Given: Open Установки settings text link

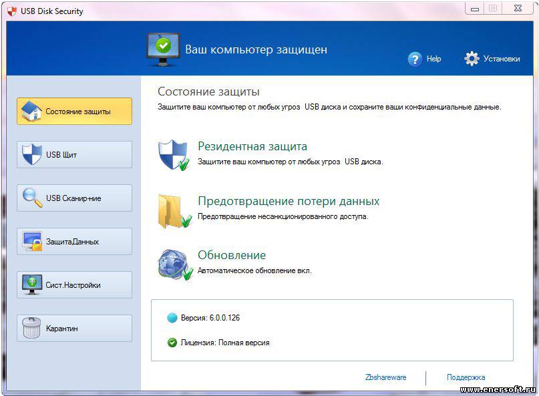Looking at the screenshot, I should coord(502,59).
